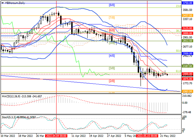Select the [7/8] Murrey level label
The width and height of the screenshot is (194, 139).
click(x=112, y=18)
